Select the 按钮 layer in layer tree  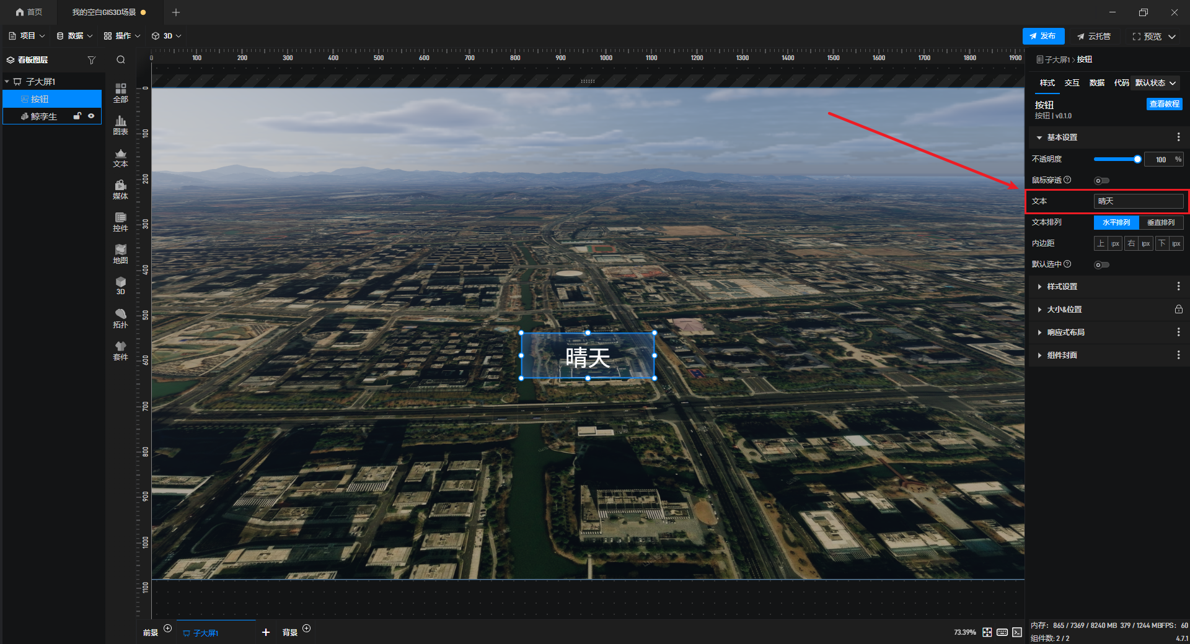coord(52,99)
